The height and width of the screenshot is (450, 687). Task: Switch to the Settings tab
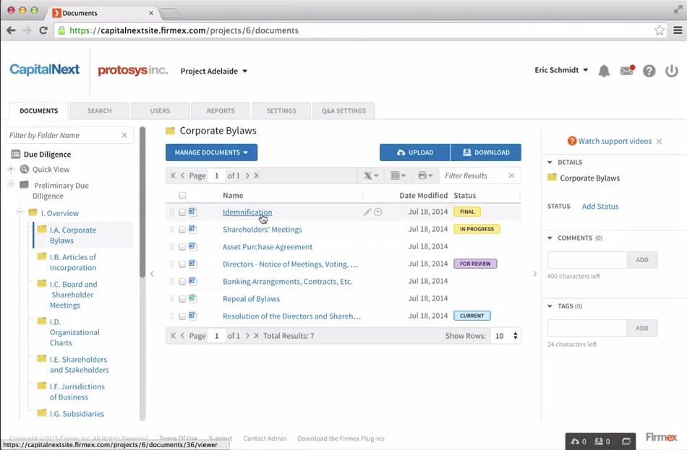click(x=281, y=111)
